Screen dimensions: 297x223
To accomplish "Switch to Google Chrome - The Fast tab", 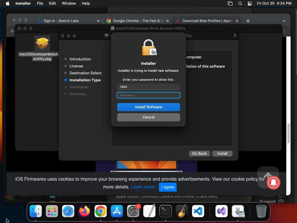I will click(x=138, y=21).
